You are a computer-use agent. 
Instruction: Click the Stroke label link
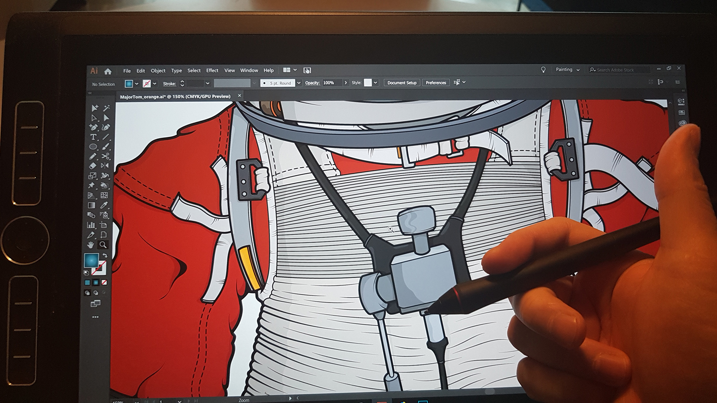point(170,84)
